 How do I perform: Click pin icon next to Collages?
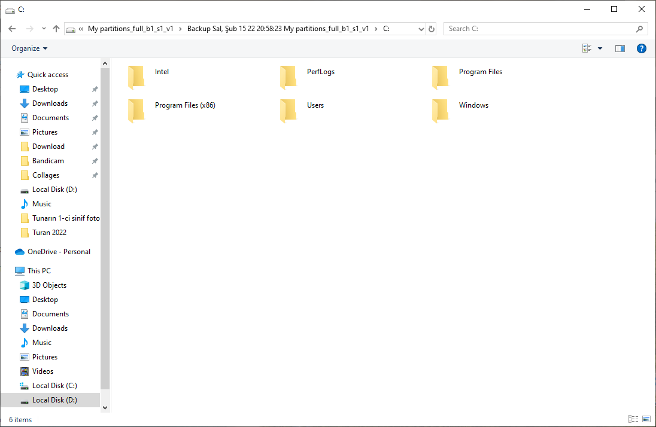pos(95,175)
